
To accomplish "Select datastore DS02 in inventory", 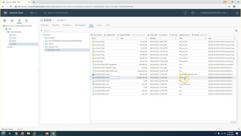I will coord(14,38).
